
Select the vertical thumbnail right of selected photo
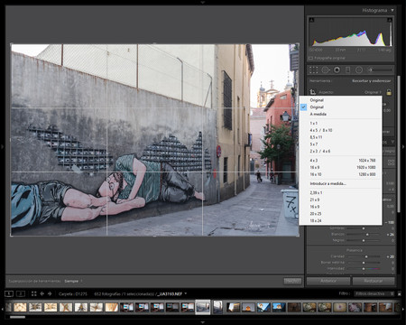point(217,307)
